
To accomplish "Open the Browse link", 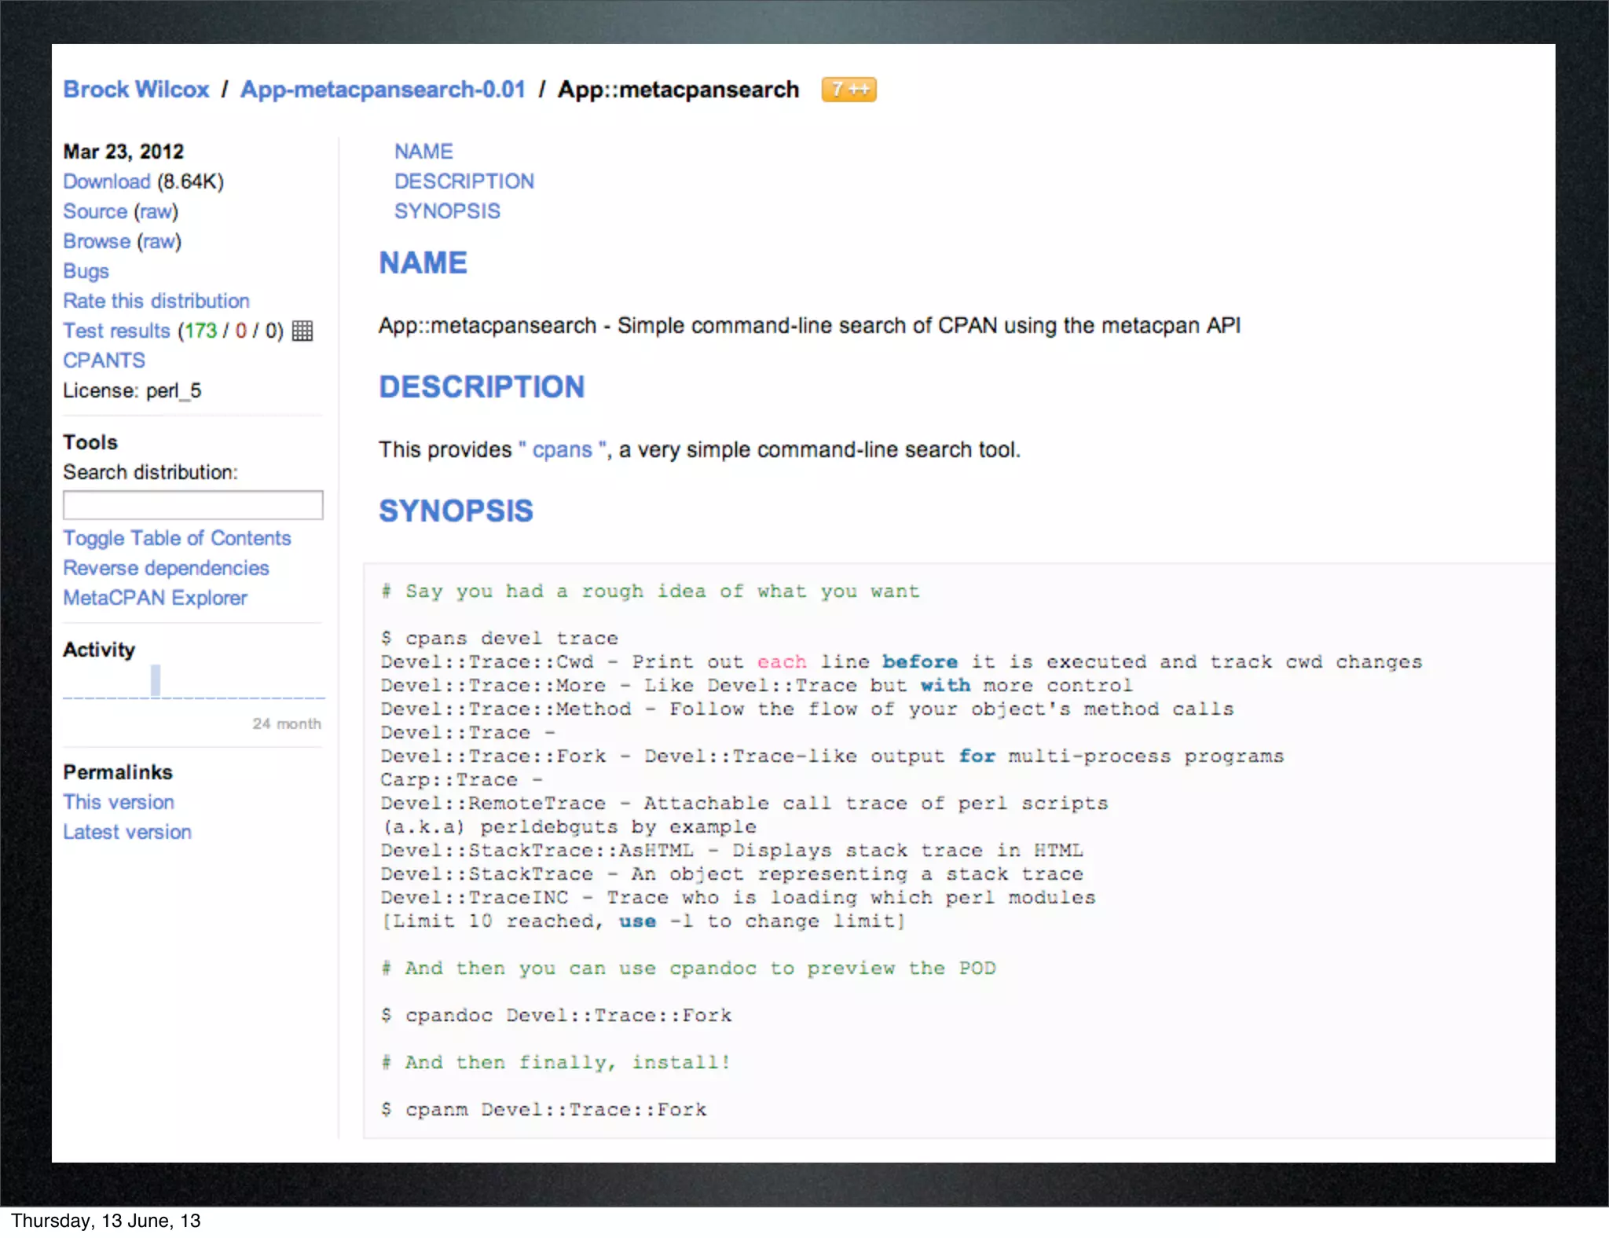I will point(97,241).
